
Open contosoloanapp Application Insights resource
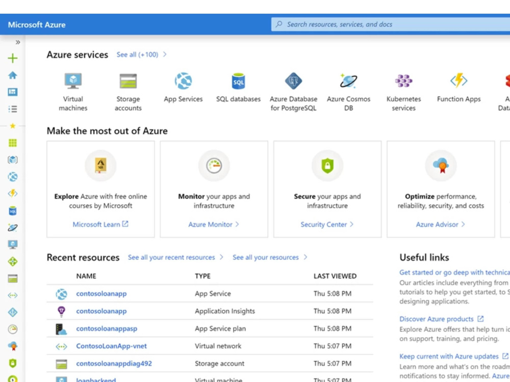pyautogui.click(x=101, y=311)
